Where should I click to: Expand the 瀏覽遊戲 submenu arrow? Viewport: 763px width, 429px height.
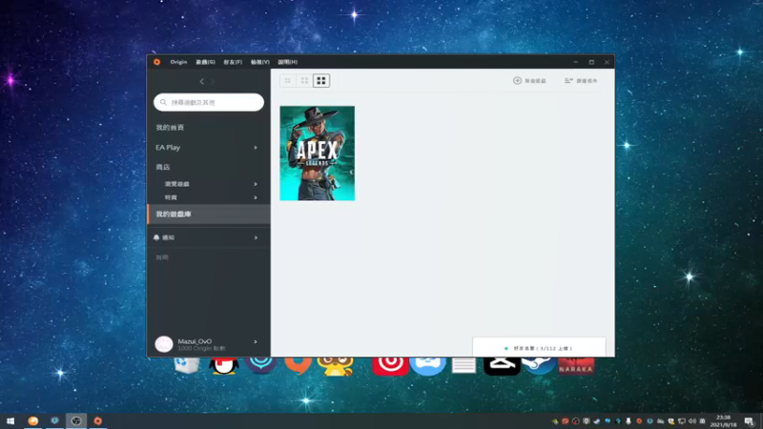point(256,184)
